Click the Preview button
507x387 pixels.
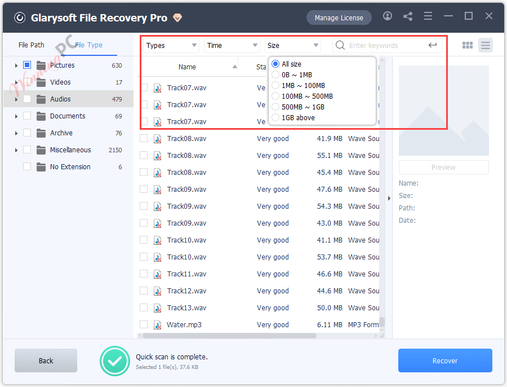tap(444, 167)
